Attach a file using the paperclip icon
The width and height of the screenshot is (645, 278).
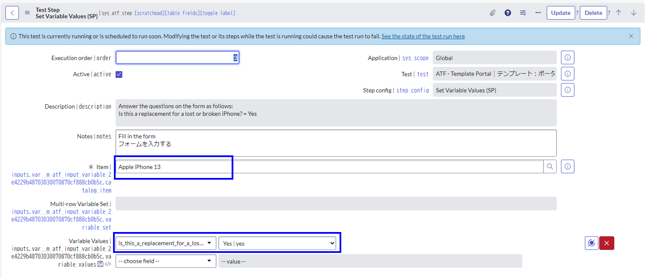[x=492, y=13]
